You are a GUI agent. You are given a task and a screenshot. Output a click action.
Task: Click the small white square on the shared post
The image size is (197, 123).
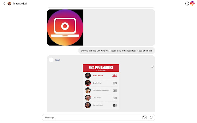tap(152, 66)
